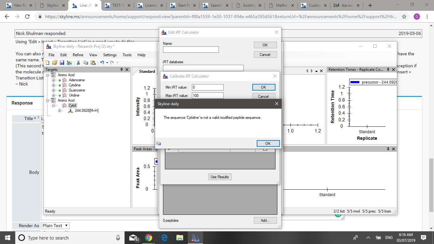Viewport: 434px width, 244px height.
Task: Click the Paste clipboard icon
Action: 93,63
